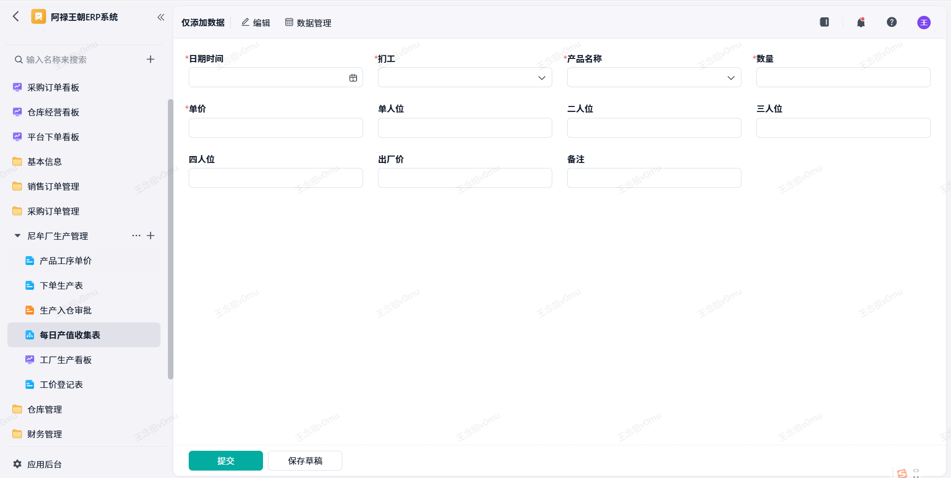Viewport: 951px width, 478px height.
Task: Open 应用后台 settings
Action: click(45, 464)
